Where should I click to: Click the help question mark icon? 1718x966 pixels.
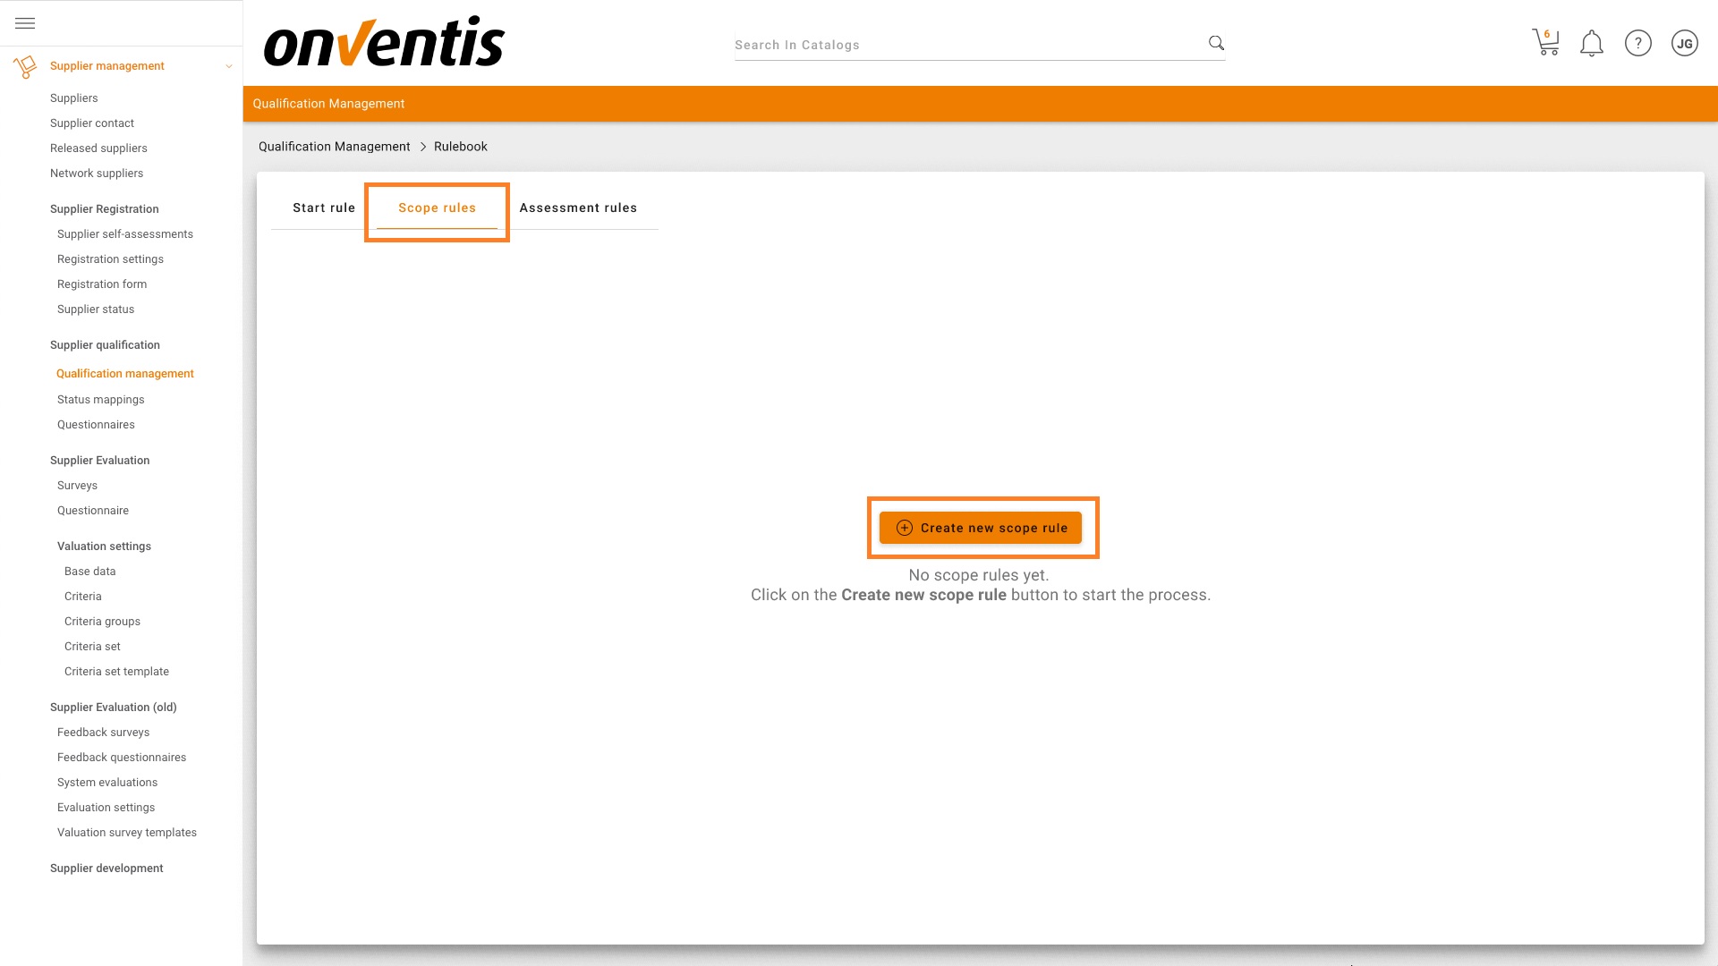[x=1637, y=43]
